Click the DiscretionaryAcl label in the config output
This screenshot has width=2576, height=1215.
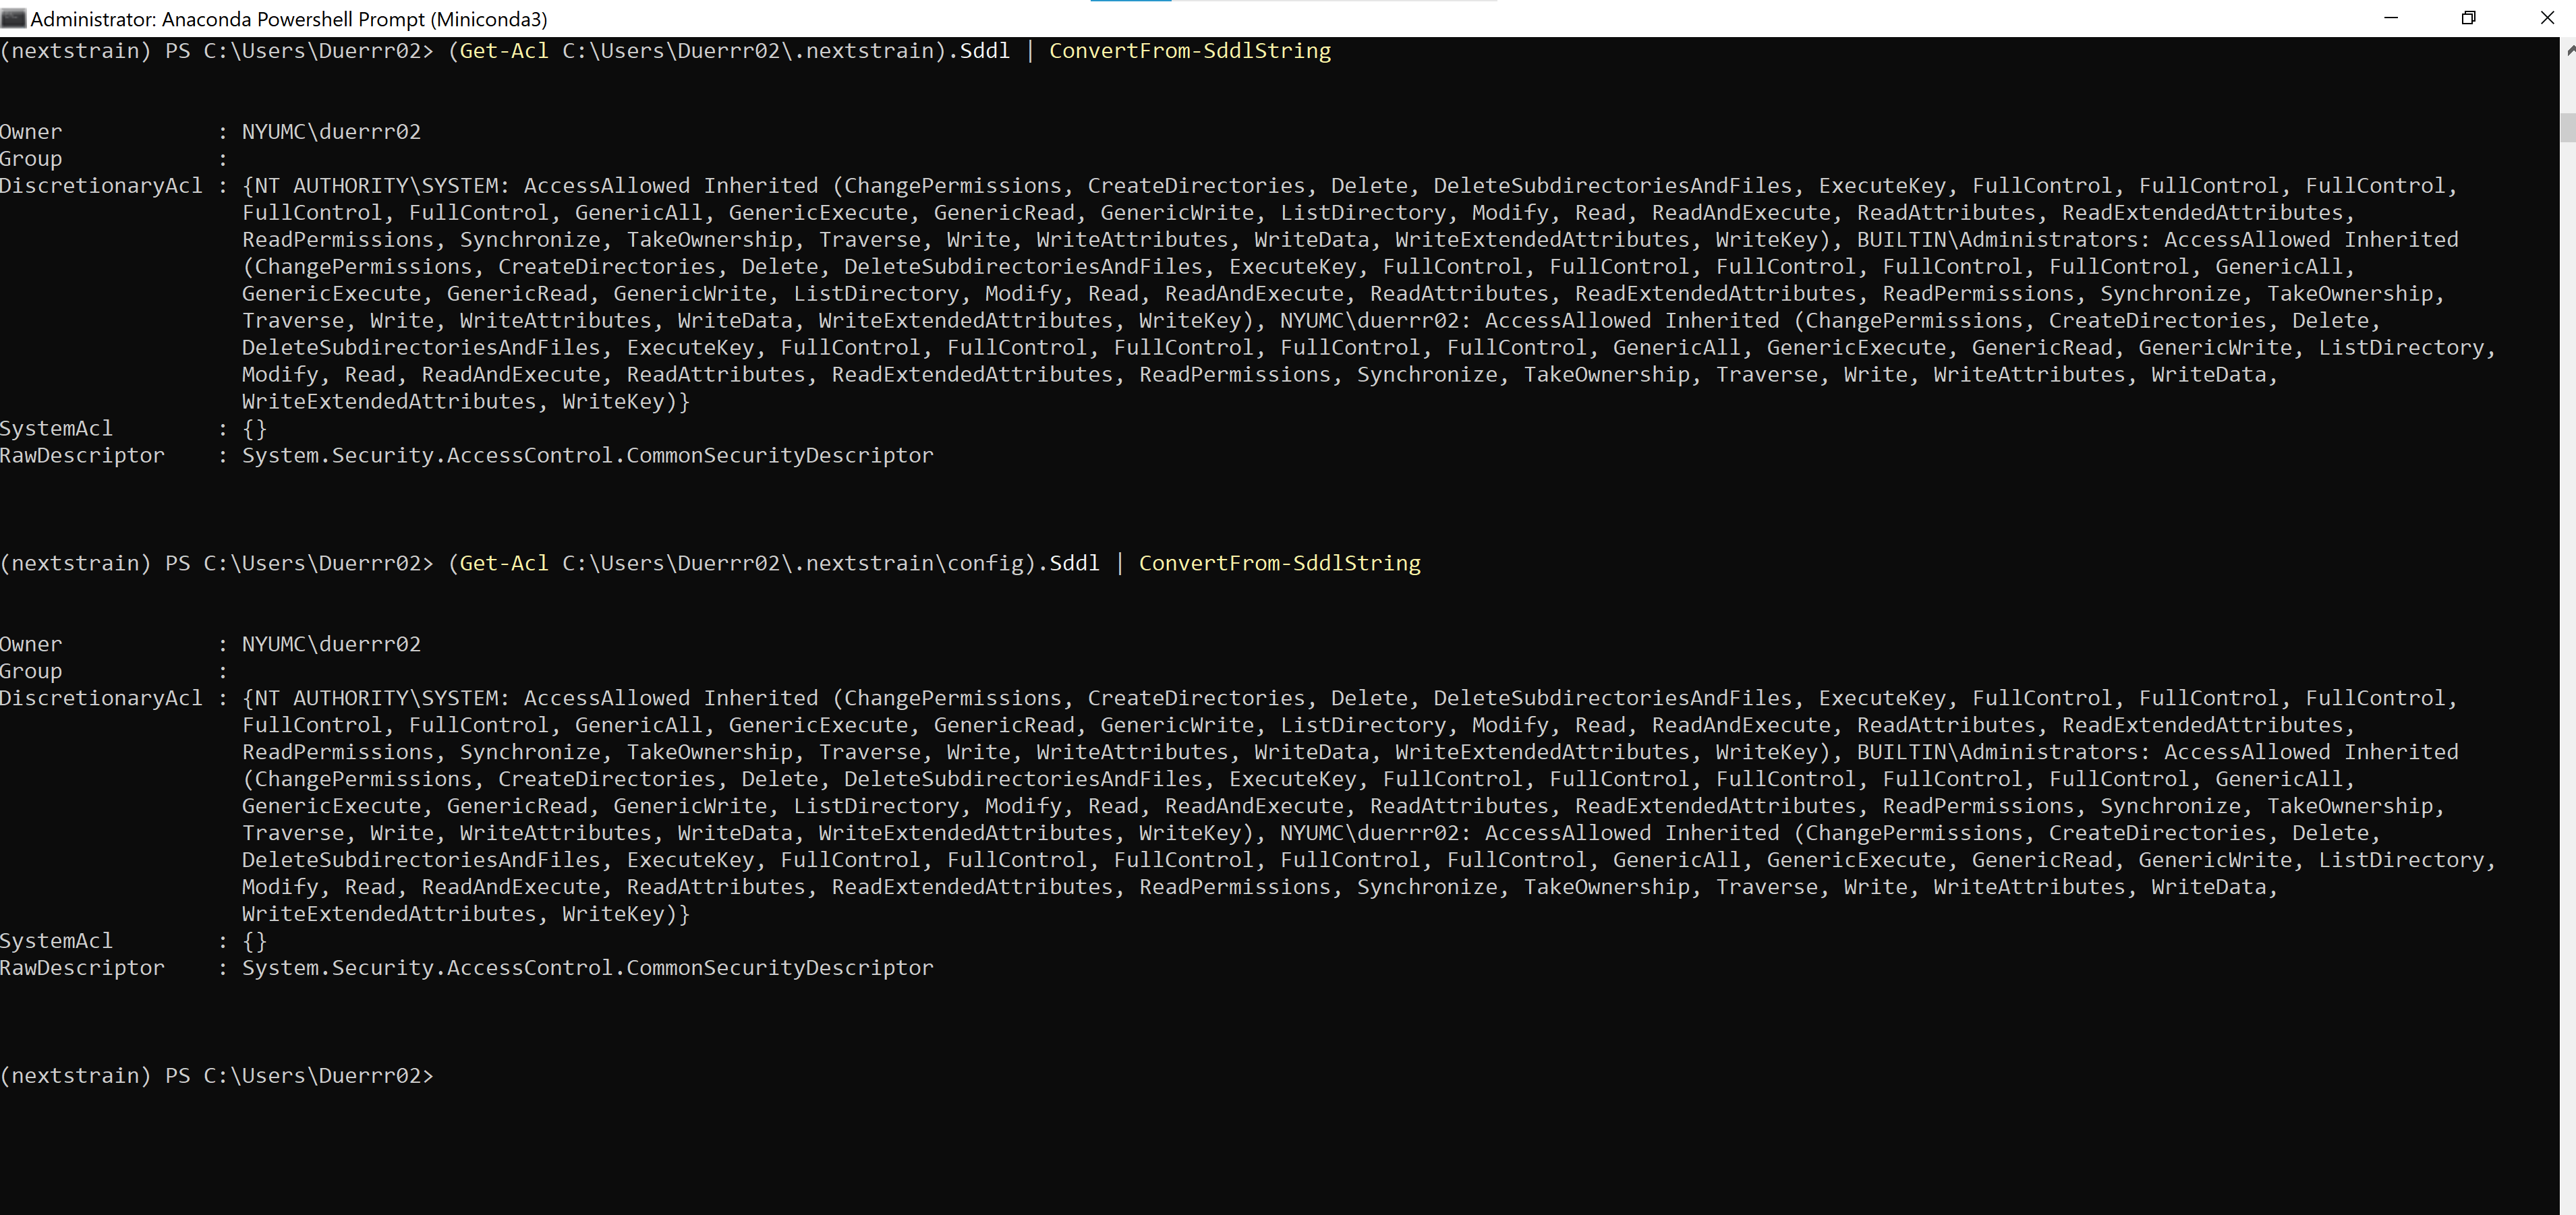[101, 699]
